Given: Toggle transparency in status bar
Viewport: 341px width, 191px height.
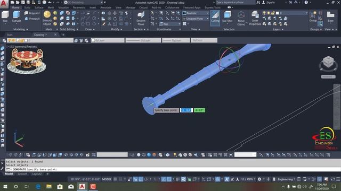Looking at the screenshot, I should pyautogui.click(x=183, y=179).
